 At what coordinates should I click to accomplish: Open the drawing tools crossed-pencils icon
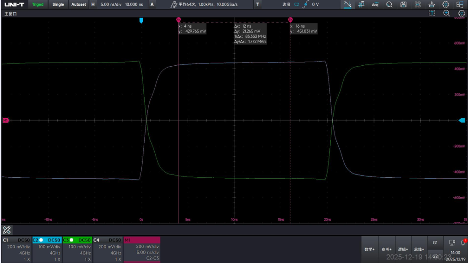coord(7,230)
